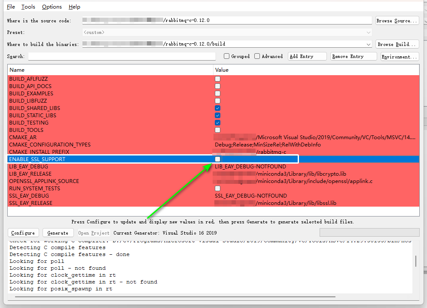427x308 pixels.
Task: Uncheck the BUILD_SHARED_LIBS checkbox
Action: point(218,108)
